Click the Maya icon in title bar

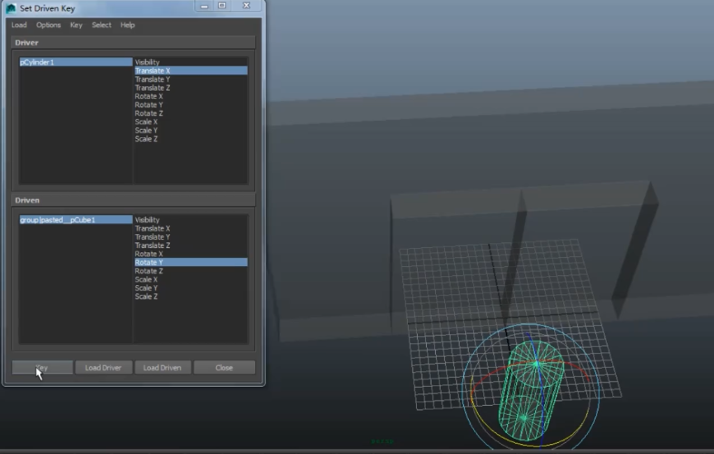[11, 8]
